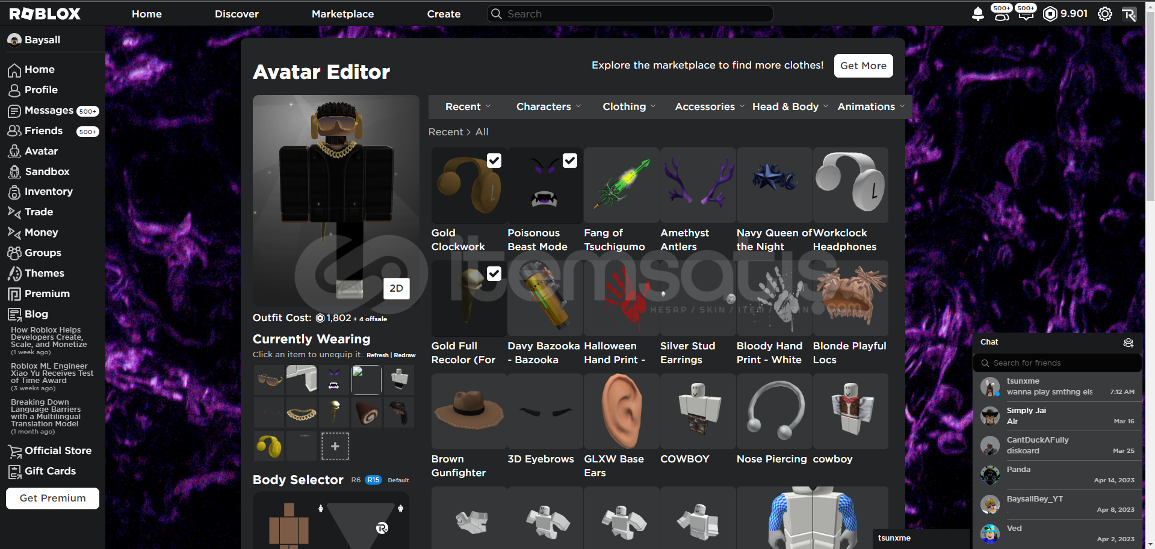Click the Redraw link
Viewport: 1155px width, 549px height.
click(x=404, y=355)
